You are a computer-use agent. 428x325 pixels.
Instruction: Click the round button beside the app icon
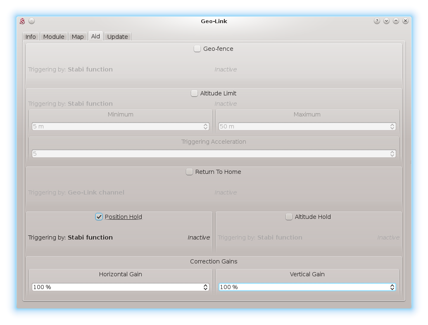coord(32,21)
